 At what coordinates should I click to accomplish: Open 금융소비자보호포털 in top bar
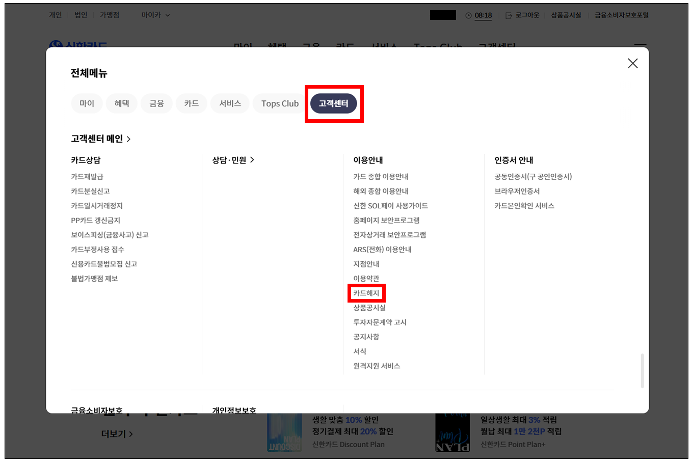point(621,15)
